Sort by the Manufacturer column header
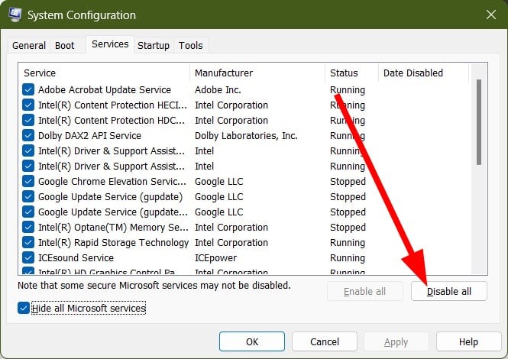Screen dimensions: 508x359 (x=257, y=73)
